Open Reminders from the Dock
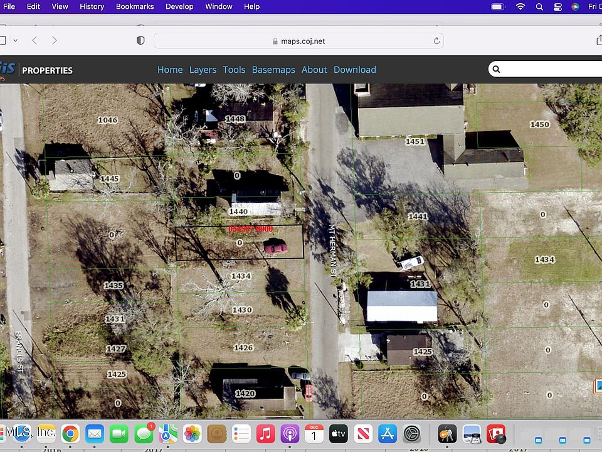602x452 pixels. (241, 434)
